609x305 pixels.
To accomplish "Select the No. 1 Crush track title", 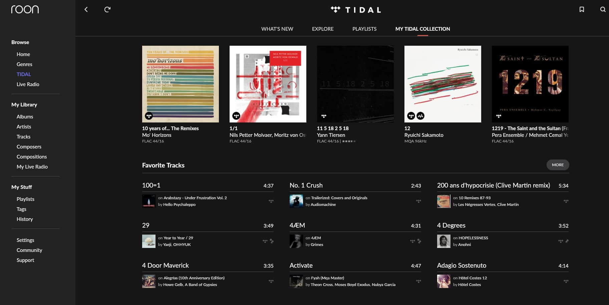I will (306, 186).
